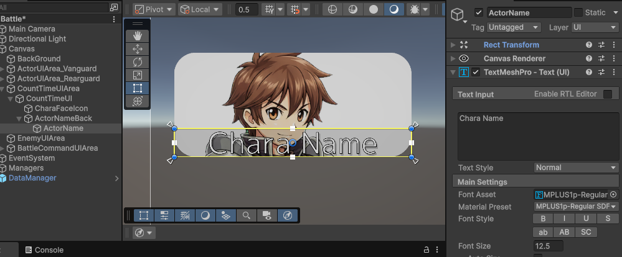Viewport: 622px width, 257px height.
Task: Enable the Static checkbox
Action: [578, 12]
